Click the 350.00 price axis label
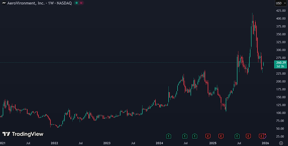The height and width of the screenshot is (146, 288). tap(281, 34)
